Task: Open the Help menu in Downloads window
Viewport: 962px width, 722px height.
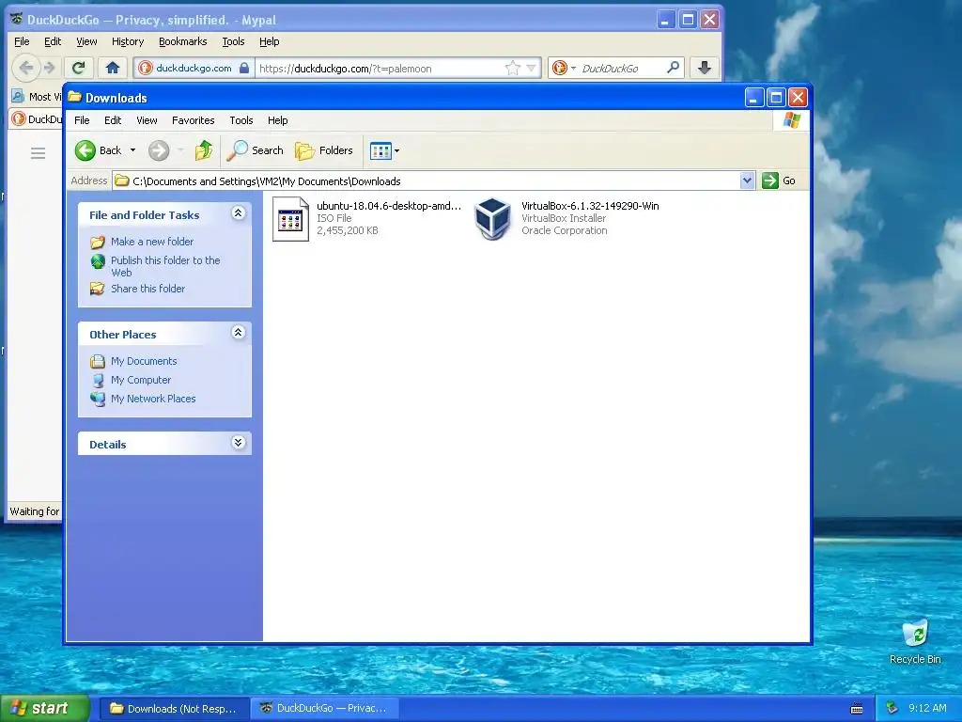Action: tap(277, 120)
